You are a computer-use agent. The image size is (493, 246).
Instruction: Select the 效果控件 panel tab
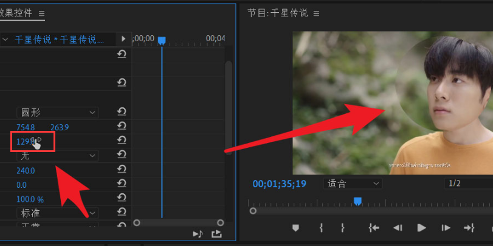16,13
